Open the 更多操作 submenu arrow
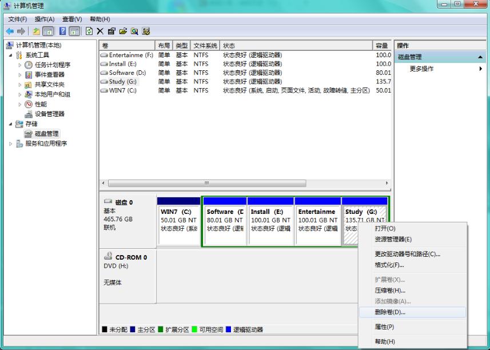This screenshot has height=350, width=490. (x=479, y=67)
